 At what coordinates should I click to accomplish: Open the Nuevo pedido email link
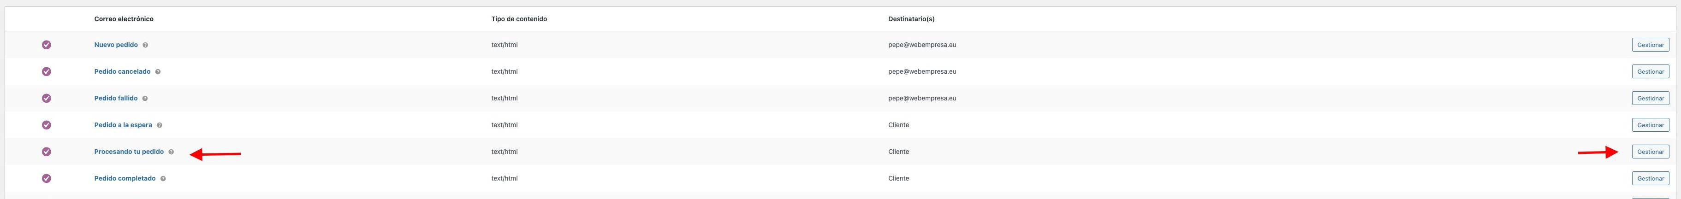click(116, 45)
